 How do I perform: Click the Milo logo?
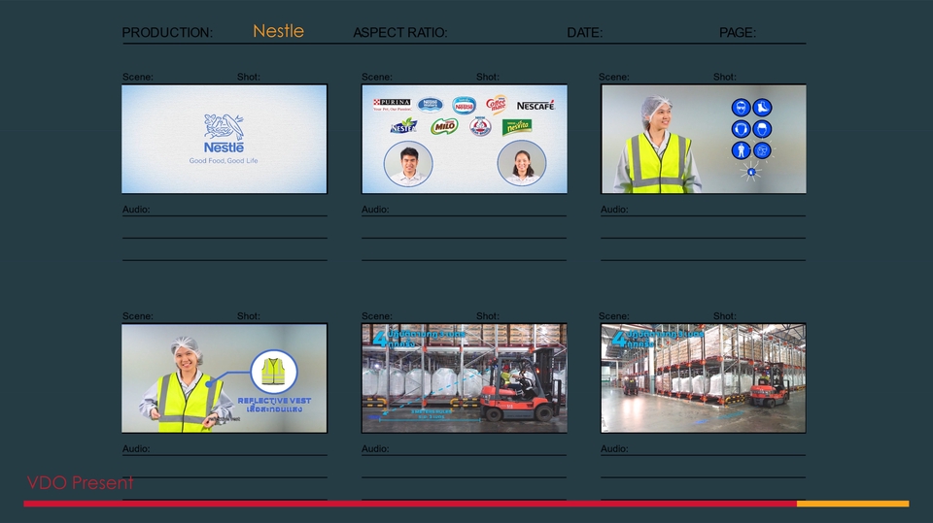444,126
